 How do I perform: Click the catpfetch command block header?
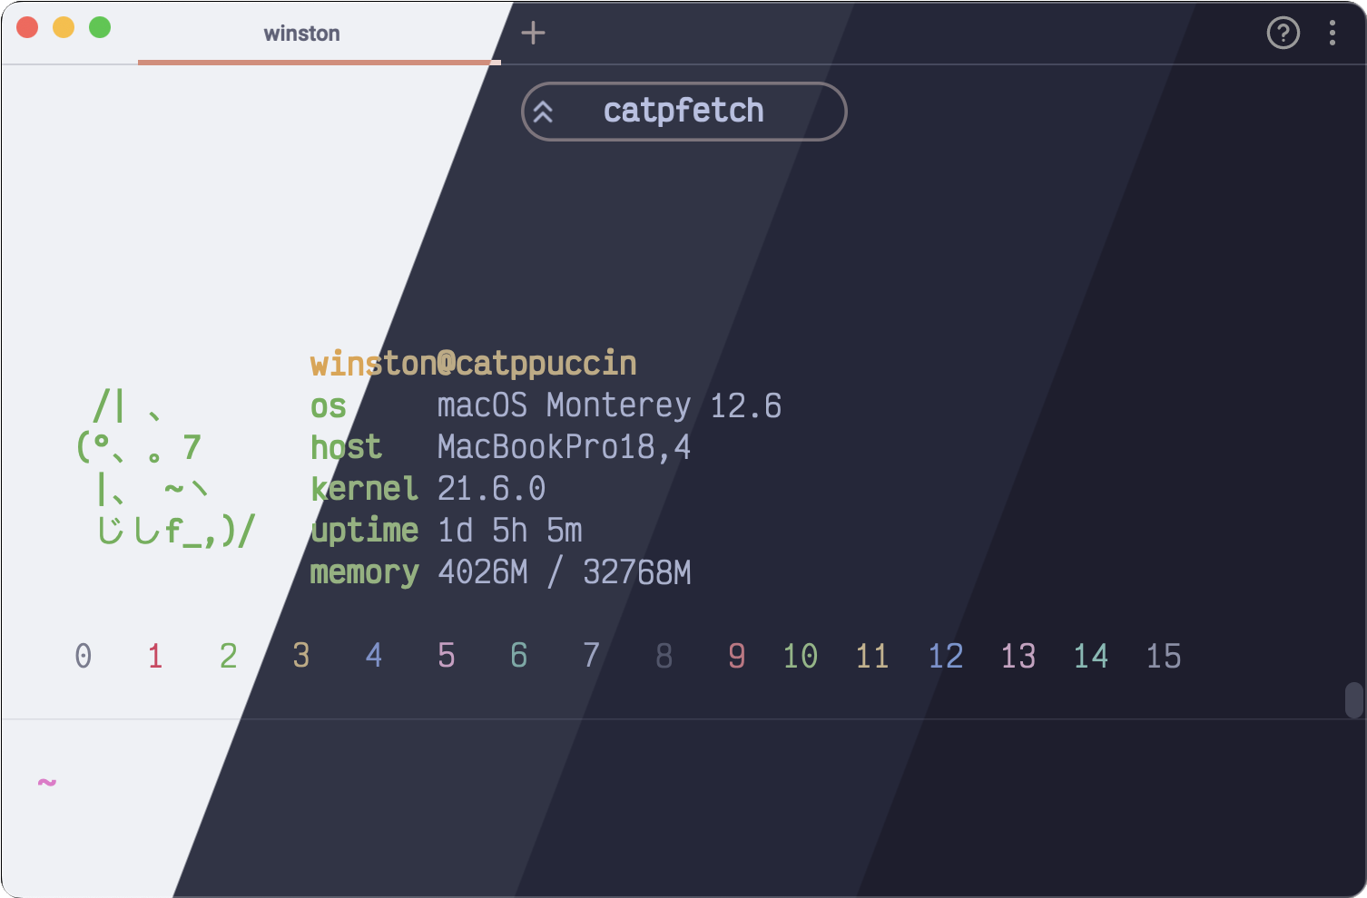tap(683, 112)
